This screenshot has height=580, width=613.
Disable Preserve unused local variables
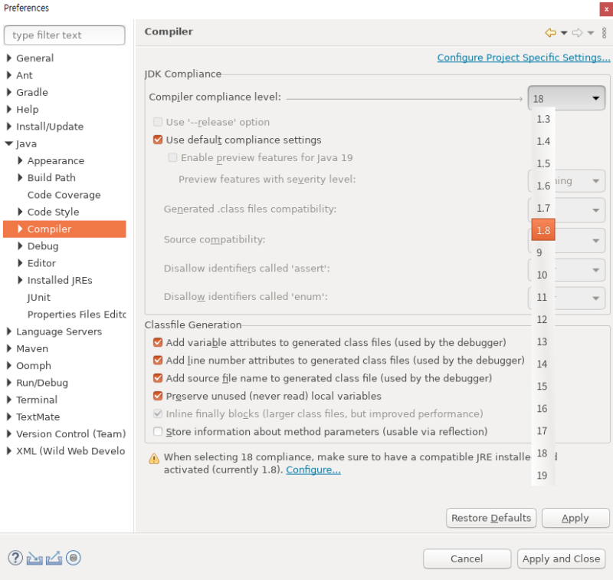click(158, 395)
